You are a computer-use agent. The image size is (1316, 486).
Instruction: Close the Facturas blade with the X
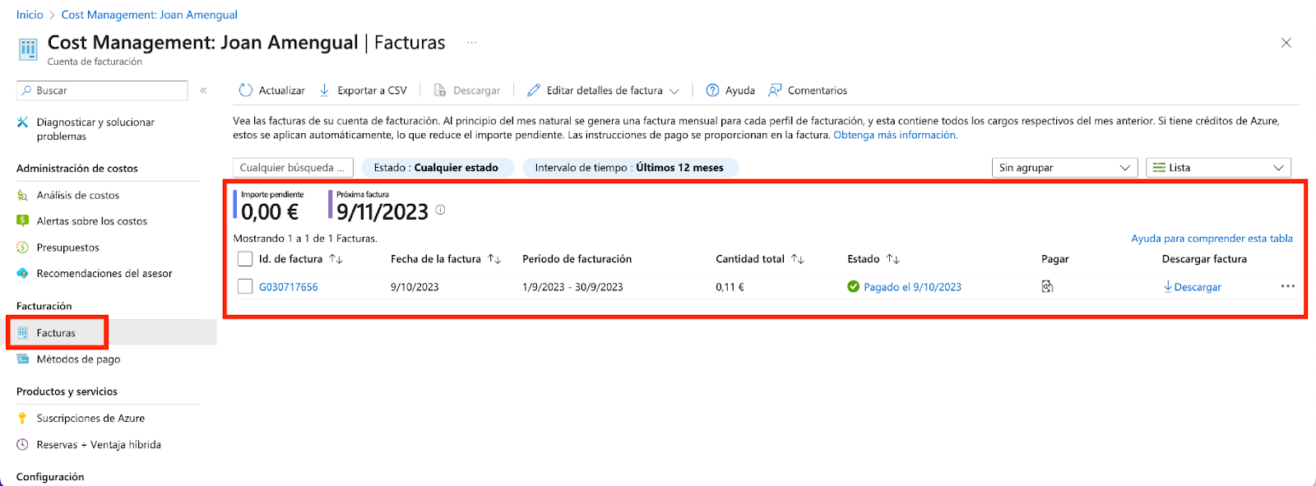(1286, 43)
